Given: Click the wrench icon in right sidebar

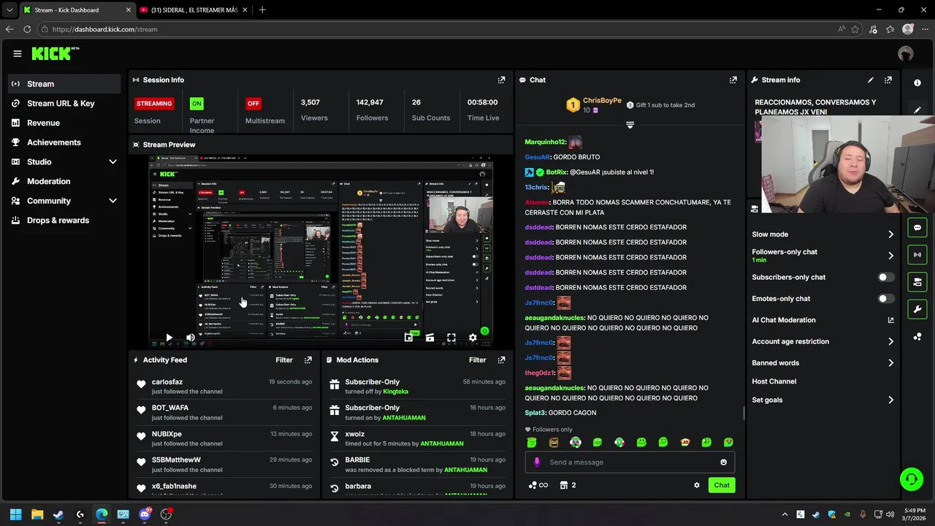Looking at the screenshot, I should tap(917, 309).
